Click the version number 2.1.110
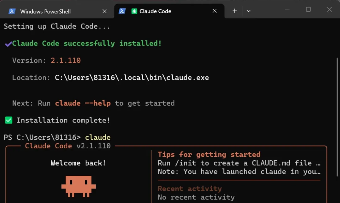The height and width of the screenshot is (203, 340). (66, 60)
